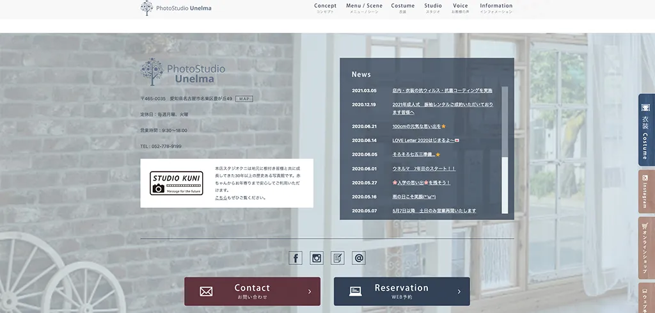Click the TEL : 052-778-9199 text

[161, 147]
